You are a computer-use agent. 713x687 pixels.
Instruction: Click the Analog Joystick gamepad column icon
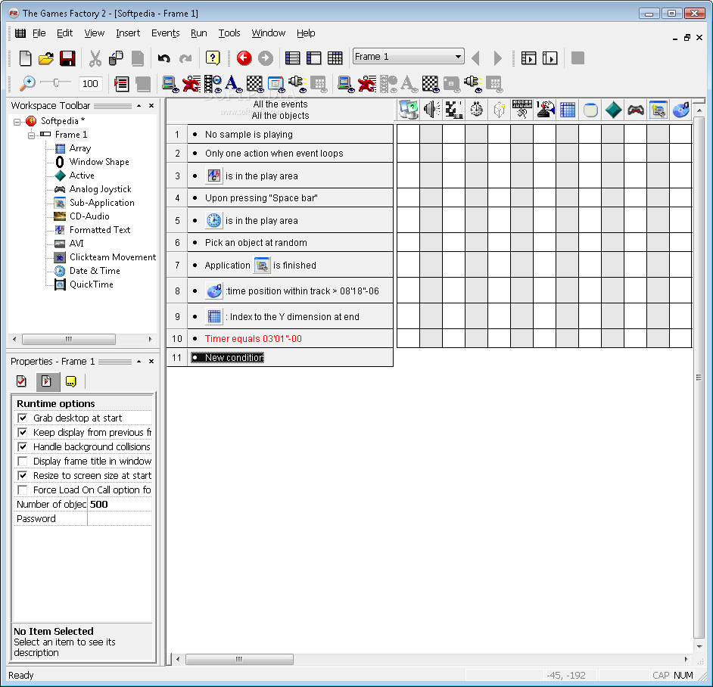tap(636, 110)
